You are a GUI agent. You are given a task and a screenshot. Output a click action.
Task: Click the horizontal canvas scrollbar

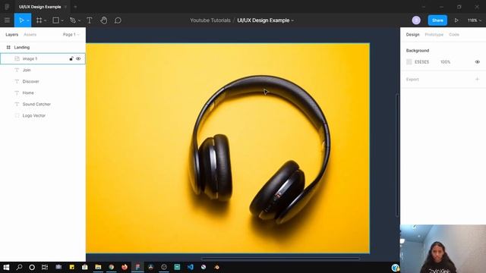click(280, 258)
